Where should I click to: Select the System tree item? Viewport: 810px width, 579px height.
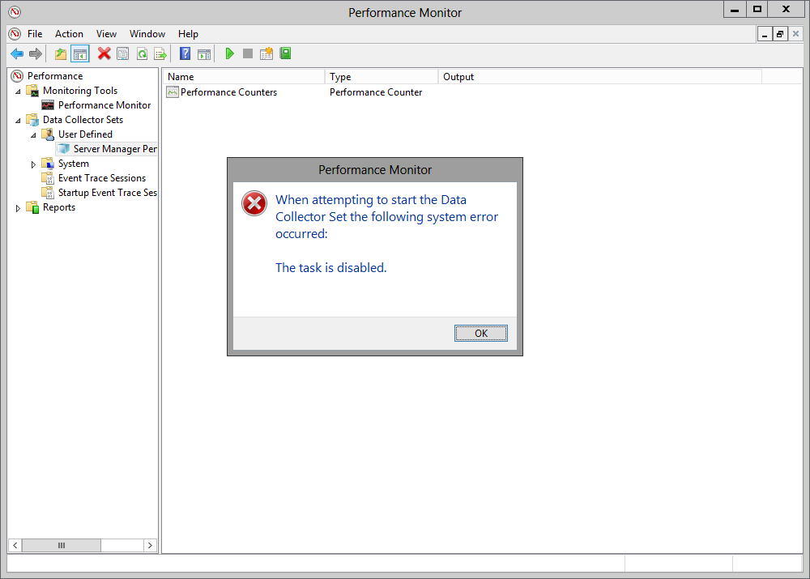74,164
